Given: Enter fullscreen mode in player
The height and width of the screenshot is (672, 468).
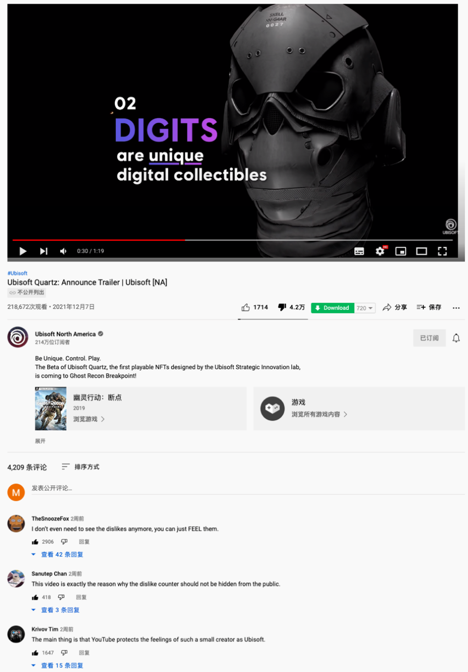Looking at the screenshot, I should coord(442,251).
